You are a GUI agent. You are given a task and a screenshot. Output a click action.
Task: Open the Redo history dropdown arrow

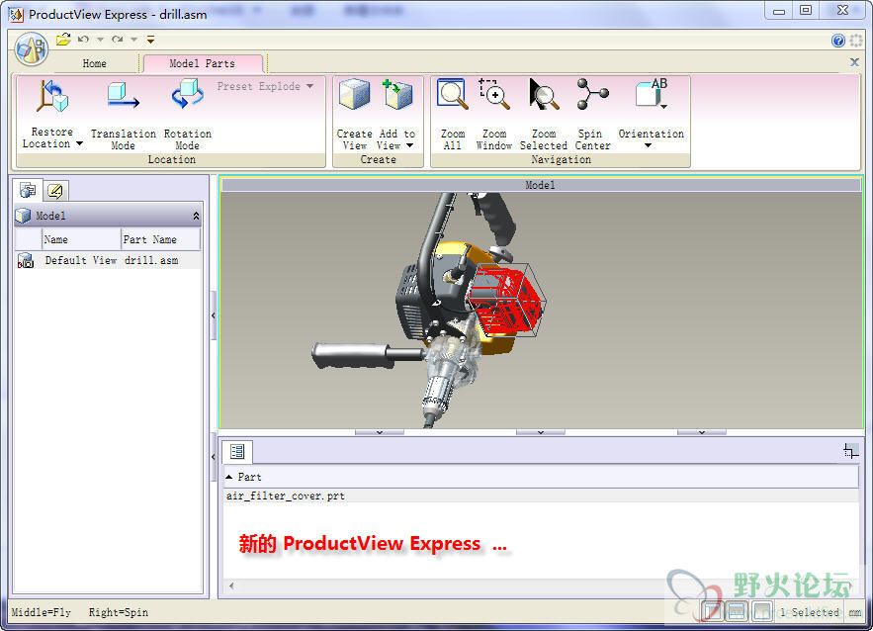tap(133, 39)
